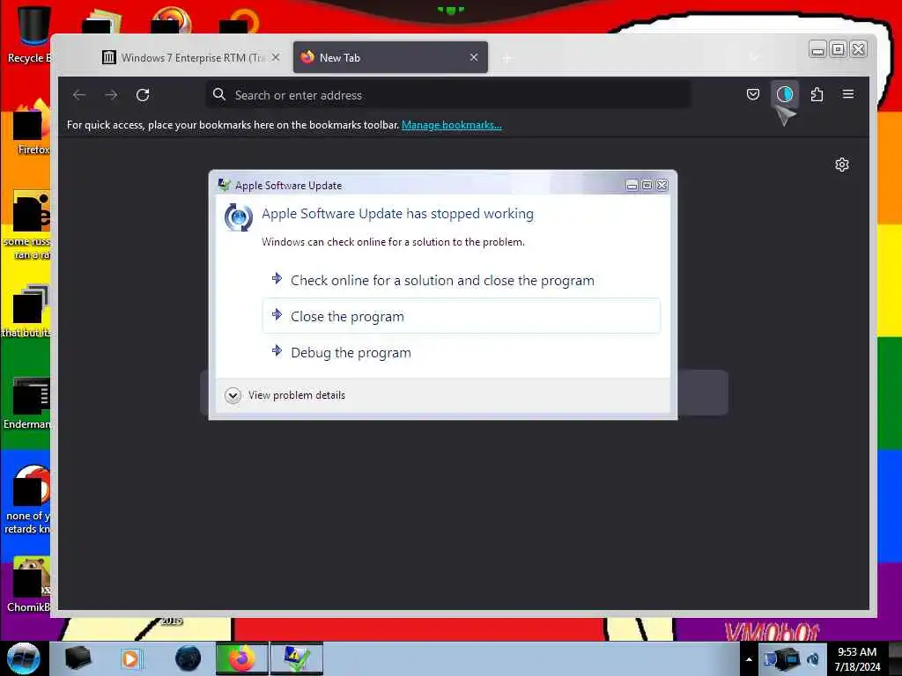This screenshot has width=902, height=676.
Task: Close the Windows 7 Enterprise RTM tab
Action: [276, 57]
